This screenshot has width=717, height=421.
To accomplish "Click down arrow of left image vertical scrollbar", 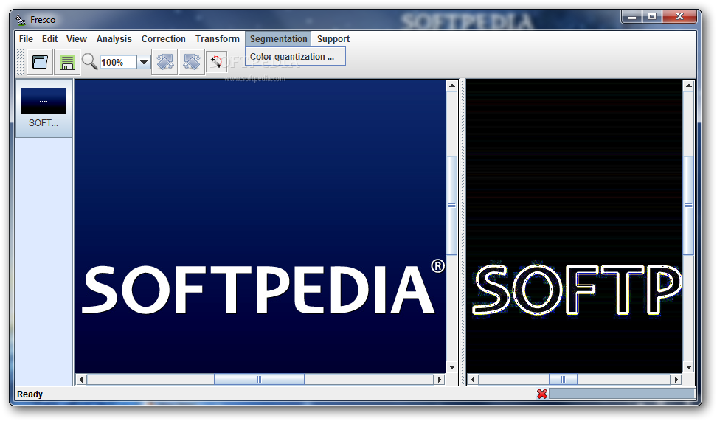I will pyautogui.click(x=451, y=367).
